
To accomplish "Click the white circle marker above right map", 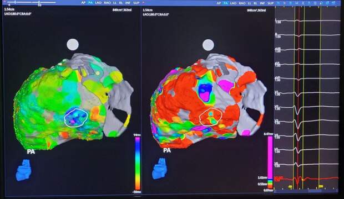I will [208, 45].
